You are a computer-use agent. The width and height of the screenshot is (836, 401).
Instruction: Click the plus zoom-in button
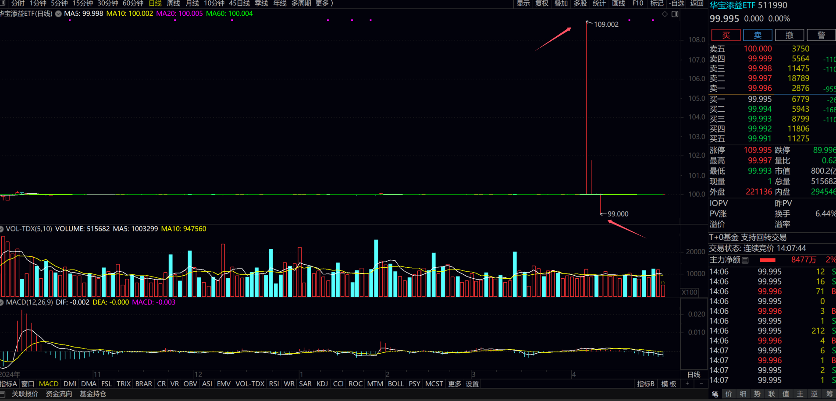pos(687,384)
